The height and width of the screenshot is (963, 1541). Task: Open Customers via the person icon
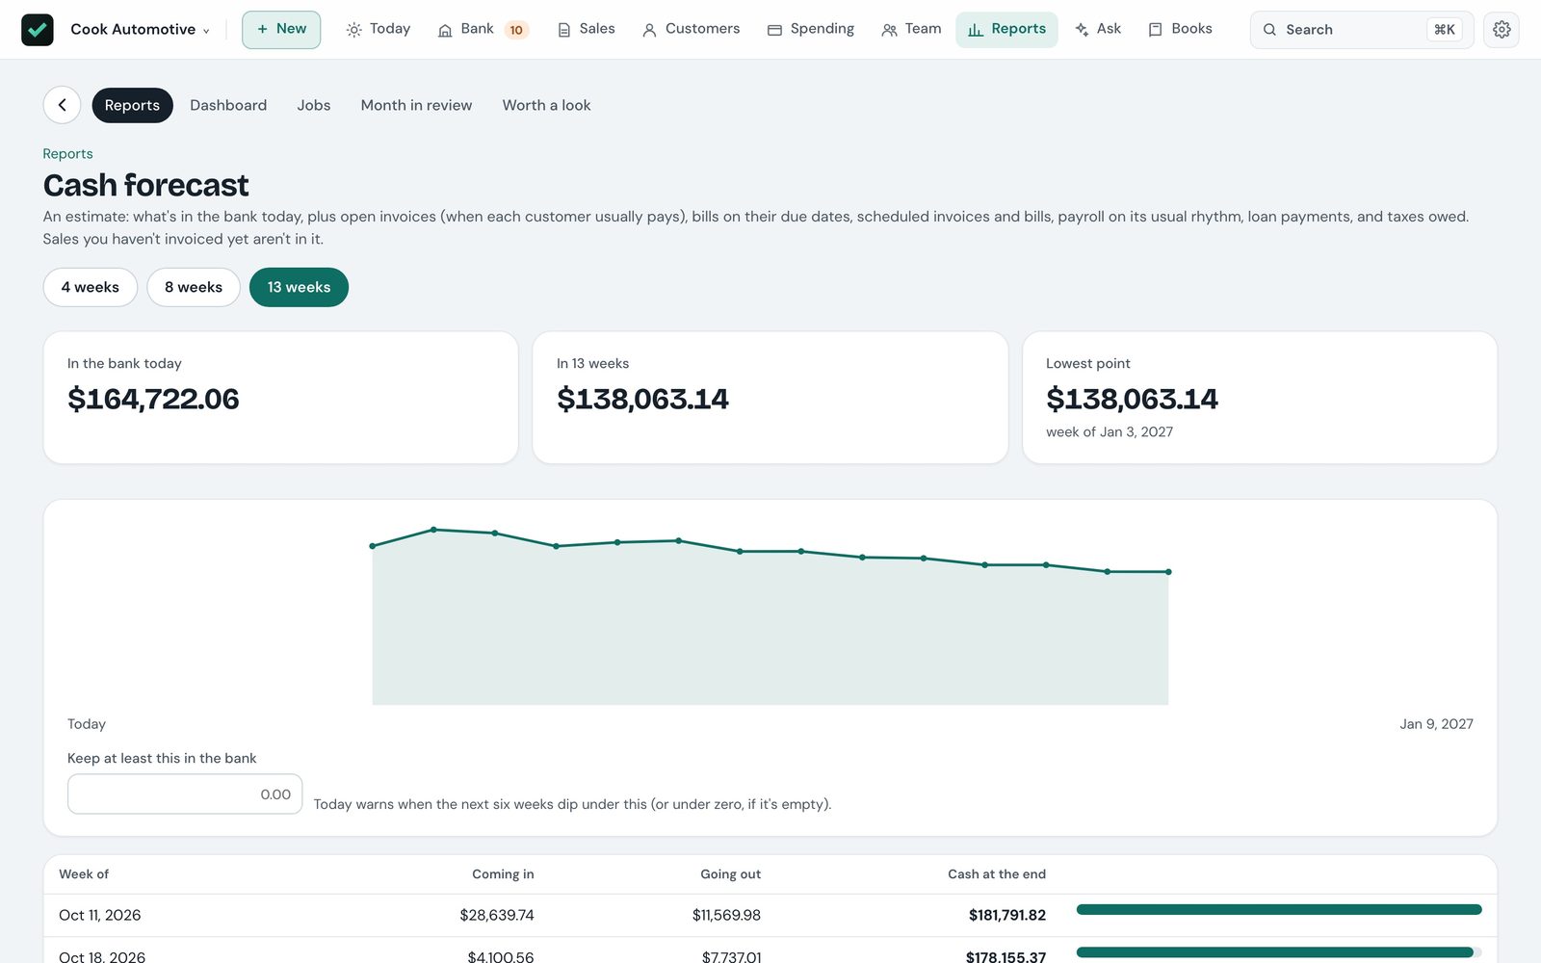click(649, 30)
